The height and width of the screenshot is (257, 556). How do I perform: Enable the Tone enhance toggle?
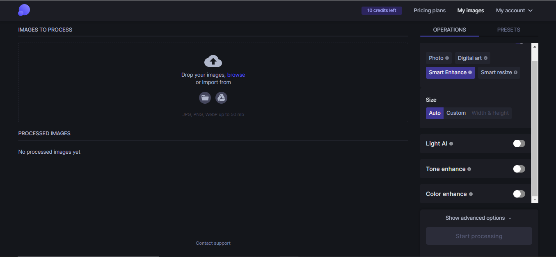(519, 169)
